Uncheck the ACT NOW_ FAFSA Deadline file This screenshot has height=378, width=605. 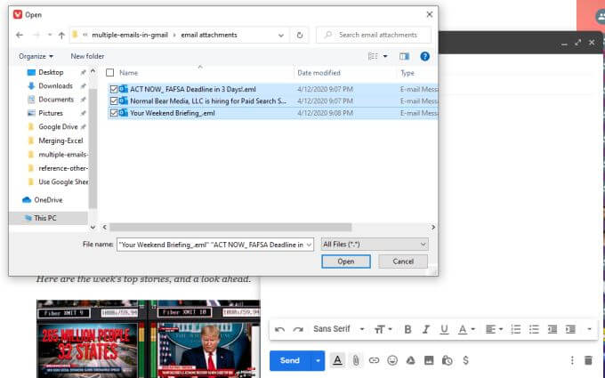coord(113,89)
